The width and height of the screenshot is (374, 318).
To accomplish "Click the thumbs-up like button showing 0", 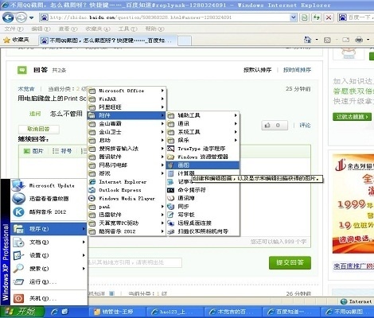I will click(275, 125).
